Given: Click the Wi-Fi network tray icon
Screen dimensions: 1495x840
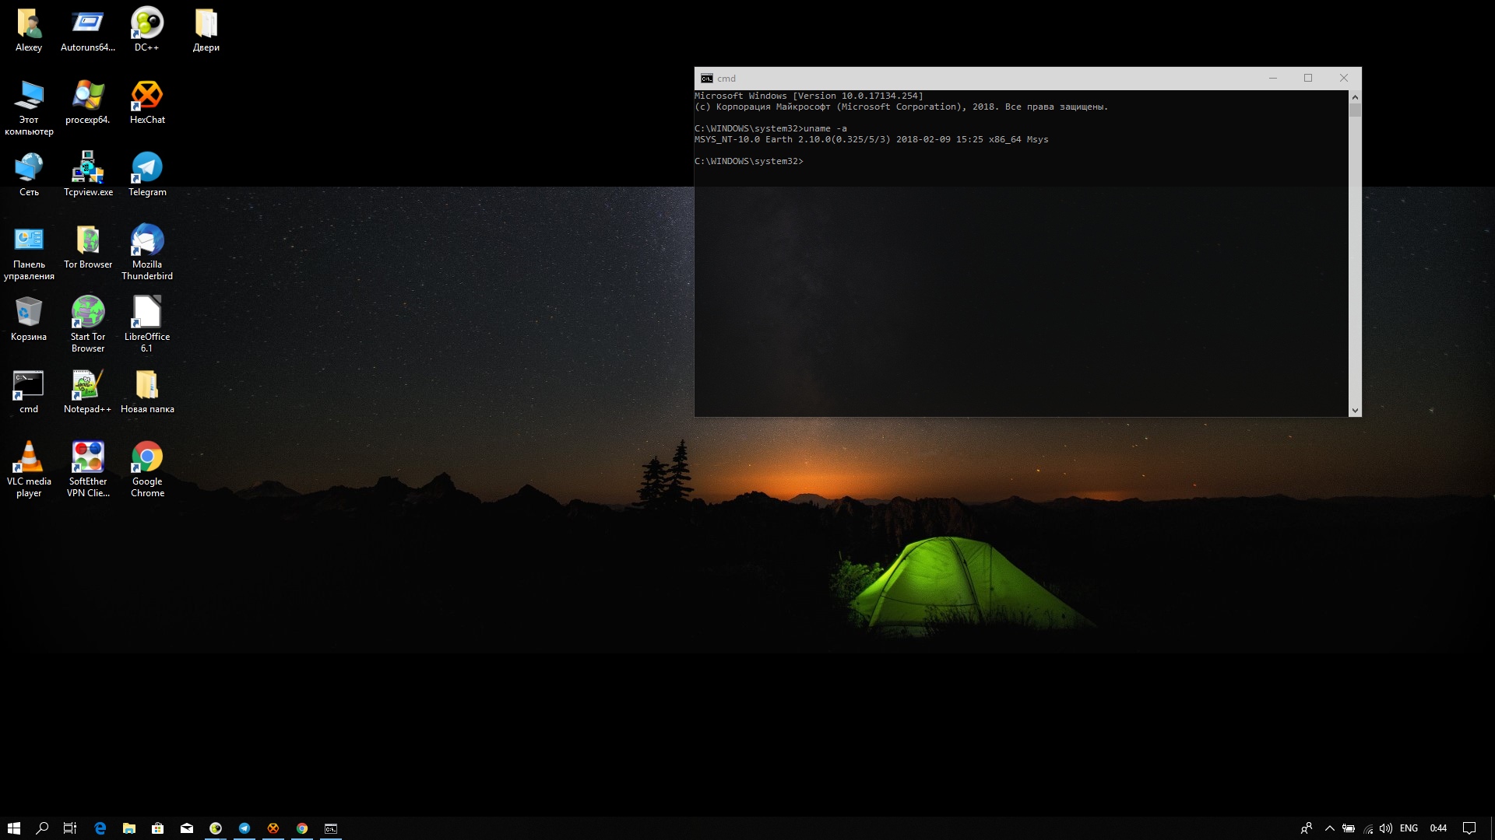Looking at the screenshot, I should (1368, 828).
